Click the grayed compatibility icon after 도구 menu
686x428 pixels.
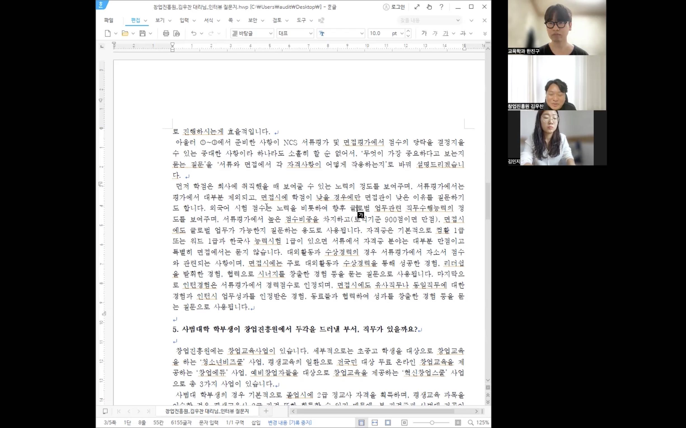coord(321,20)
